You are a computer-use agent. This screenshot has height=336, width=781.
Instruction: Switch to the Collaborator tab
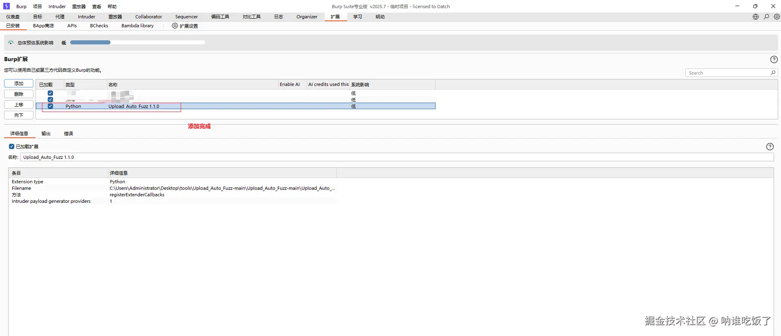[148, 17]
